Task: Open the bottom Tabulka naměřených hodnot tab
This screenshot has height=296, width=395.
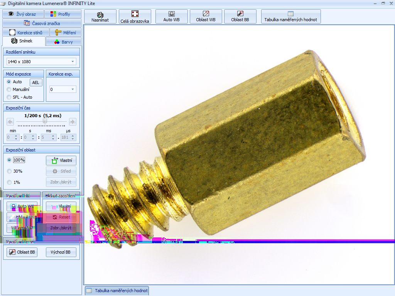Action: click(x=117, y=291)
